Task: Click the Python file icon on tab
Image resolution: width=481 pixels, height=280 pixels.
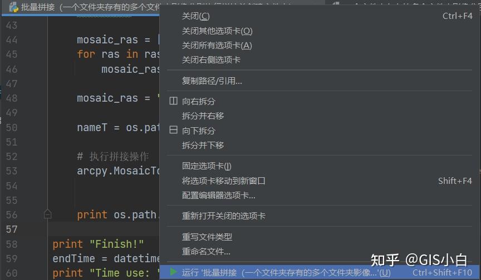Action: point(14,7)
